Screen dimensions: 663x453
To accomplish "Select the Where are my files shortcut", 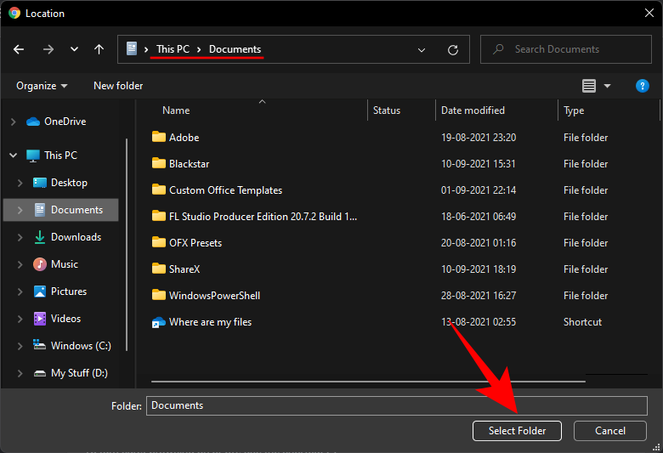I will coord(210,322).
